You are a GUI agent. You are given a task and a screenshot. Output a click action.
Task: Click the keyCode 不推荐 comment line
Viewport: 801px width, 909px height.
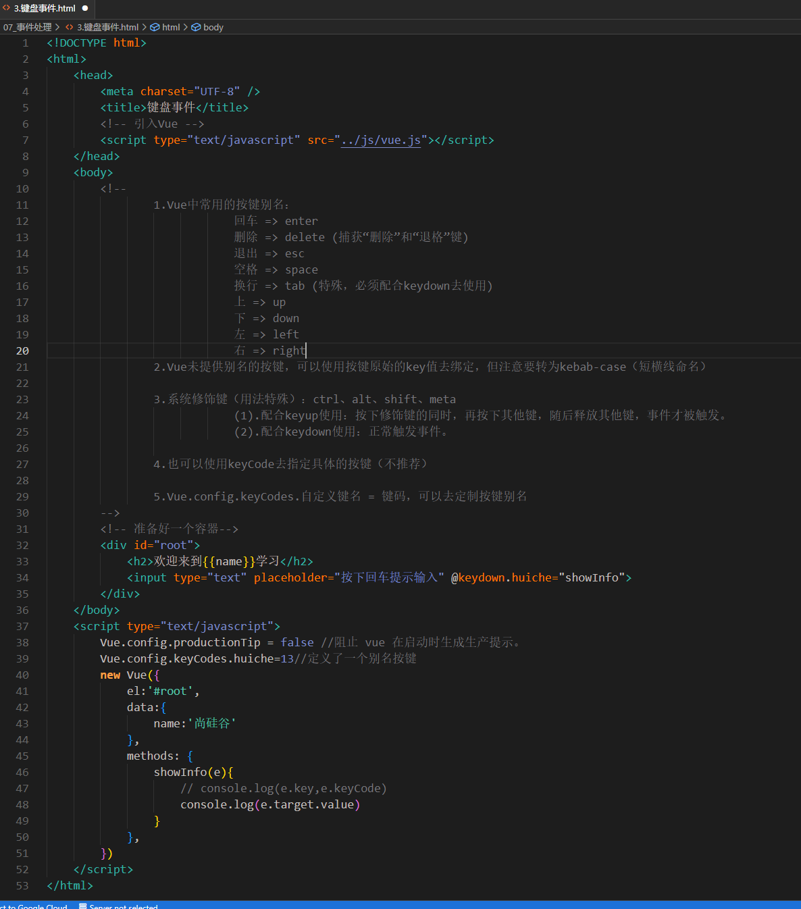click(x=290, y=464)
